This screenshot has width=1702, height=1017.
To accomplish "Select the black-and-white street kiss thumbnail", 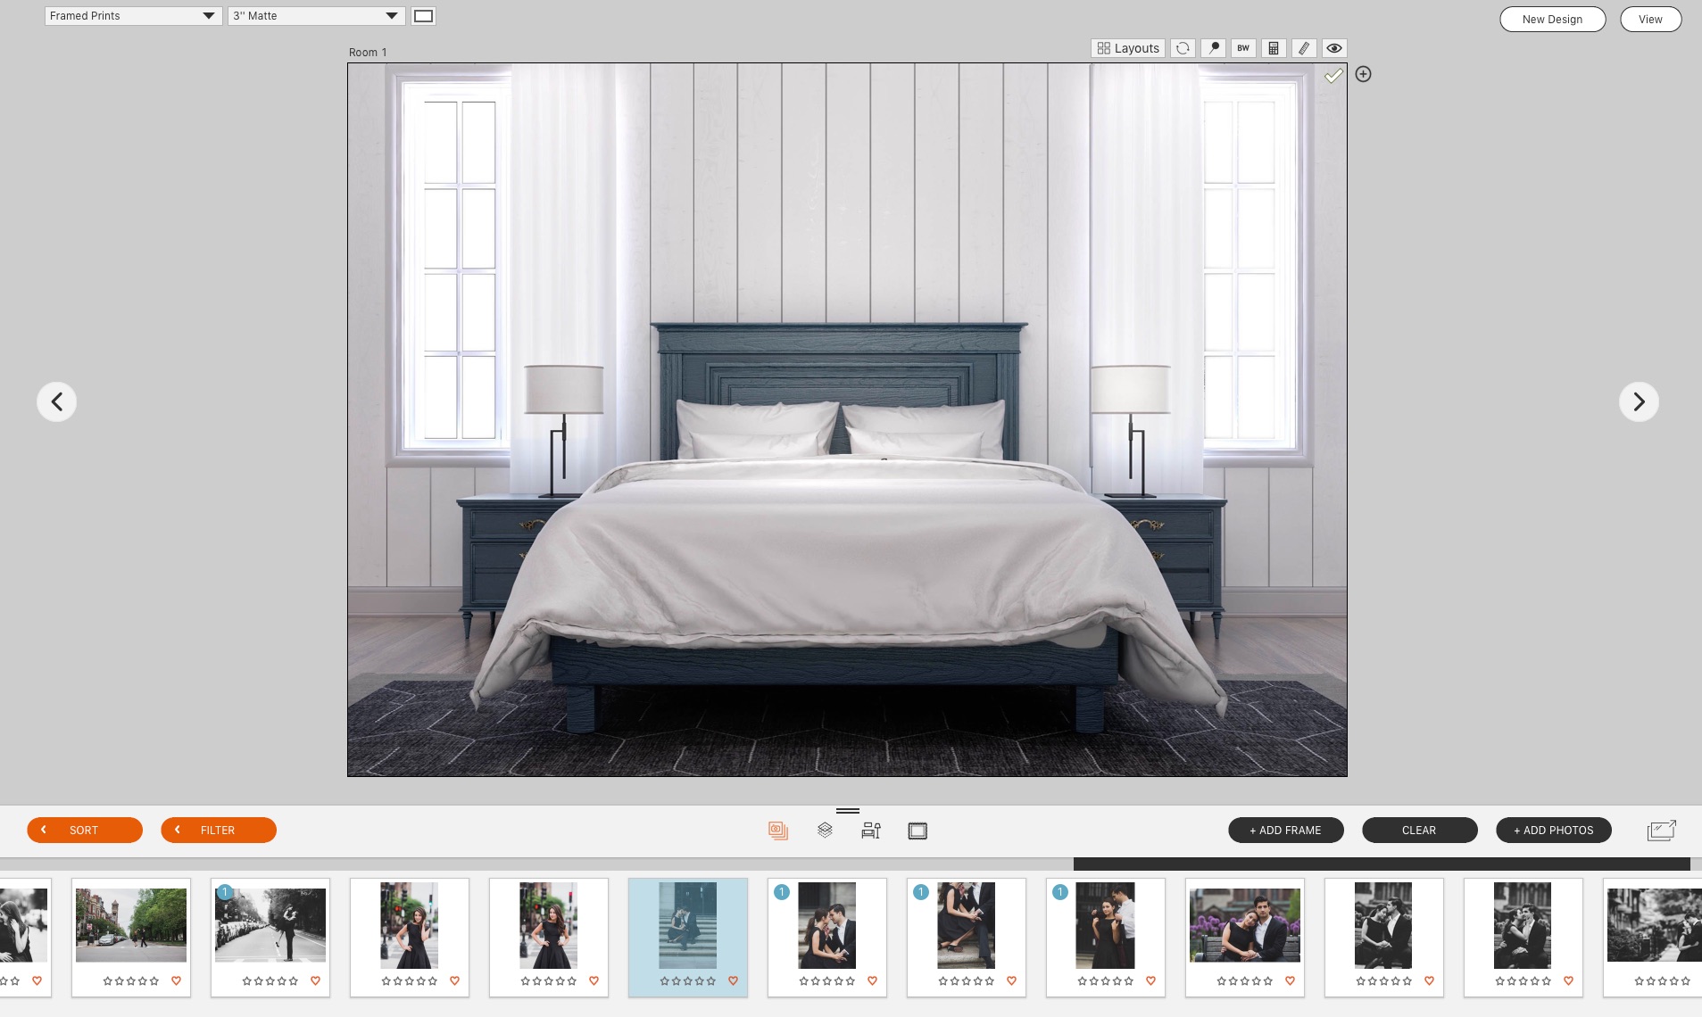I will (270, 925).
